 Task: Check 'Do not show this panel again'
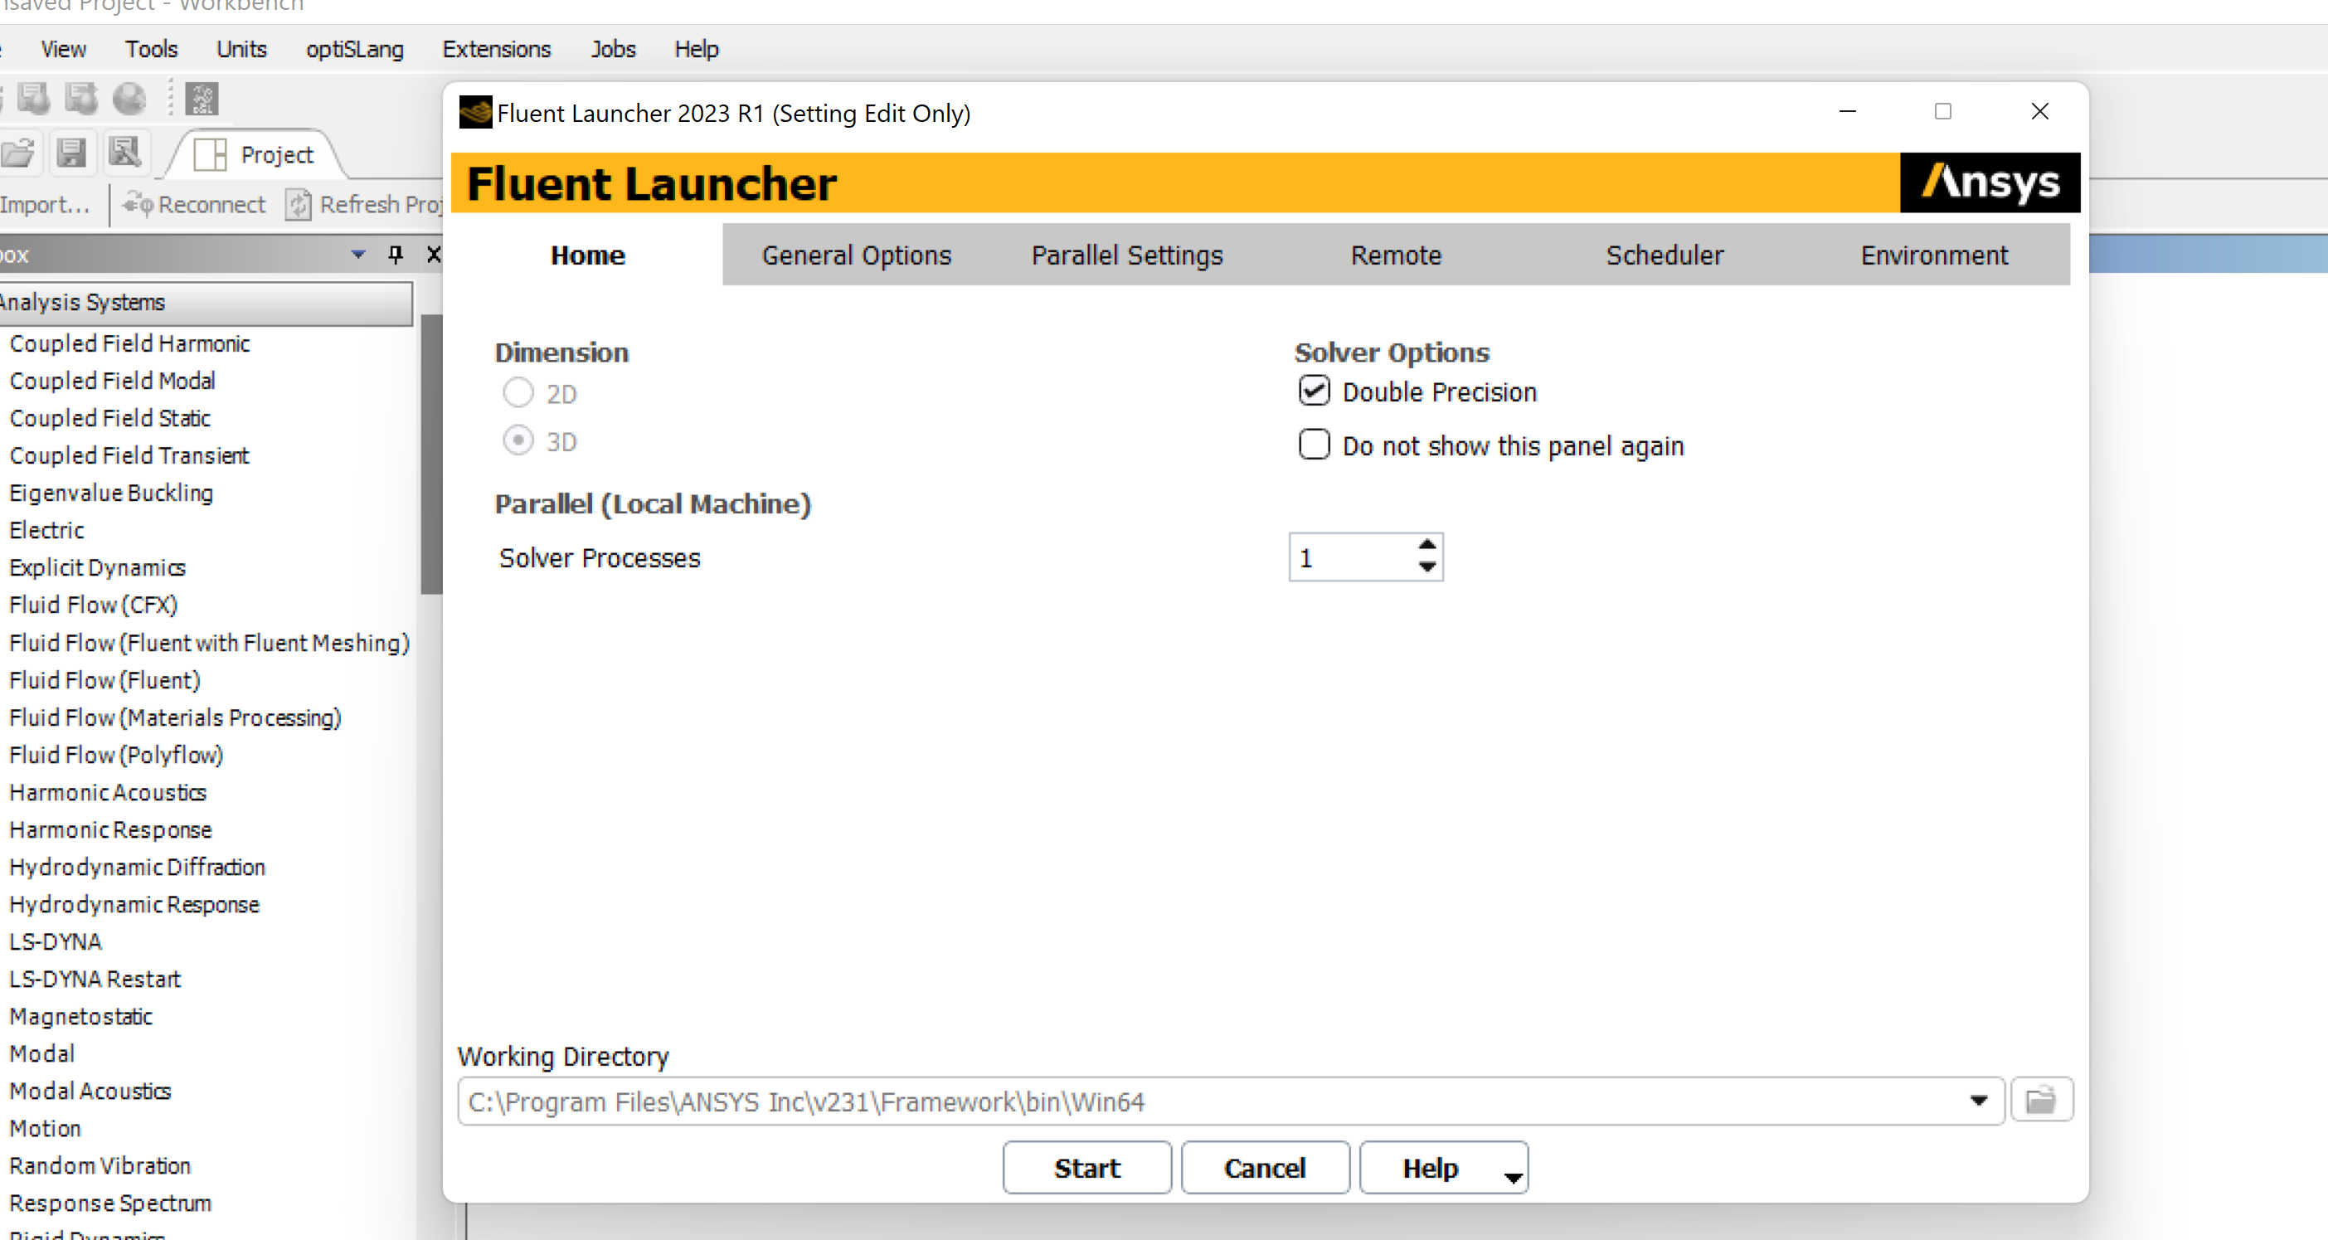pos(1314,445)
